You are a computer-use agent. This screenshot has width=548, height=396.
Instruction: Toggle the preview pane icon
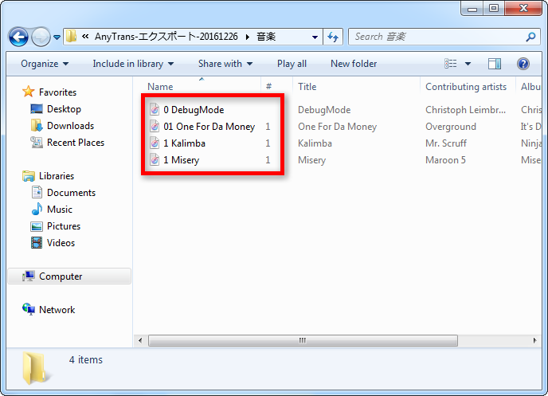pyautogui.click(x=495, y=64)
